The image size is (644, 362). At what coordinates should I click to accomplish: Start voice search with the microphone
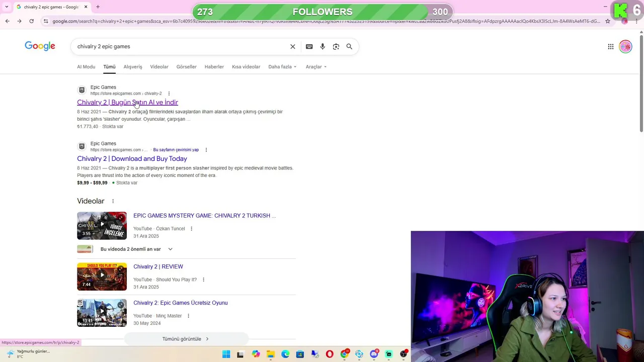[323, 46]
